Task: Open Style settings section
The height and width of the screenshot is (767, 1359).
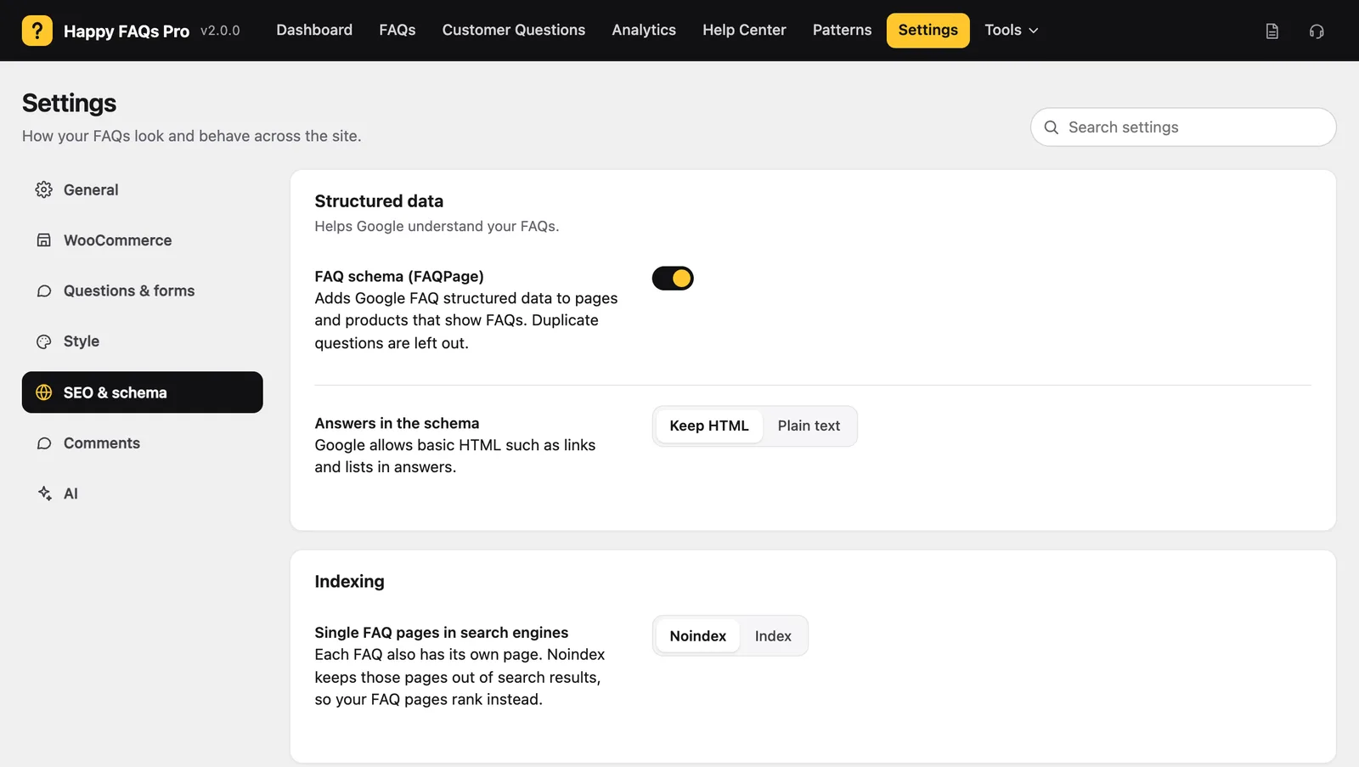Action: (143, 341)
